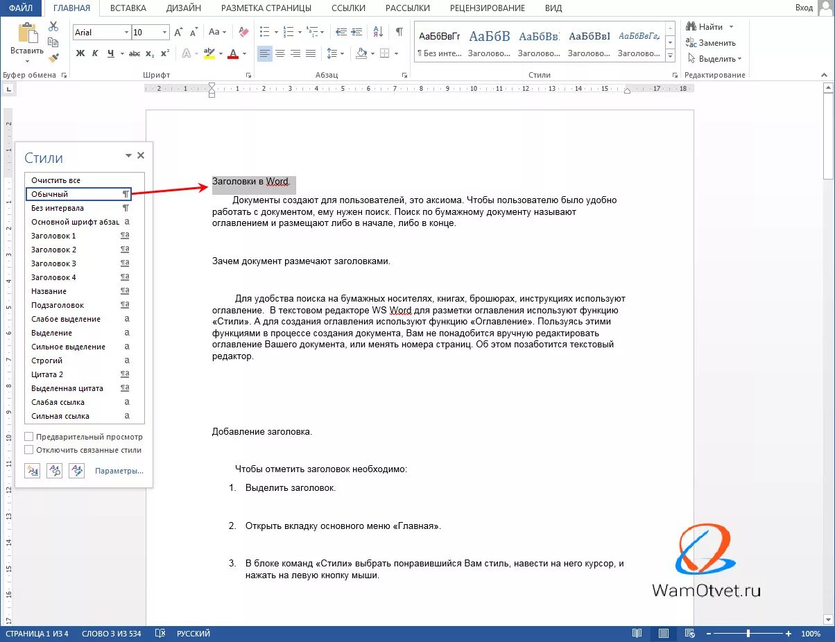This screenshot has height=642, width=835.
Task: Decrease paragraph indent
Action: (341, 33)
